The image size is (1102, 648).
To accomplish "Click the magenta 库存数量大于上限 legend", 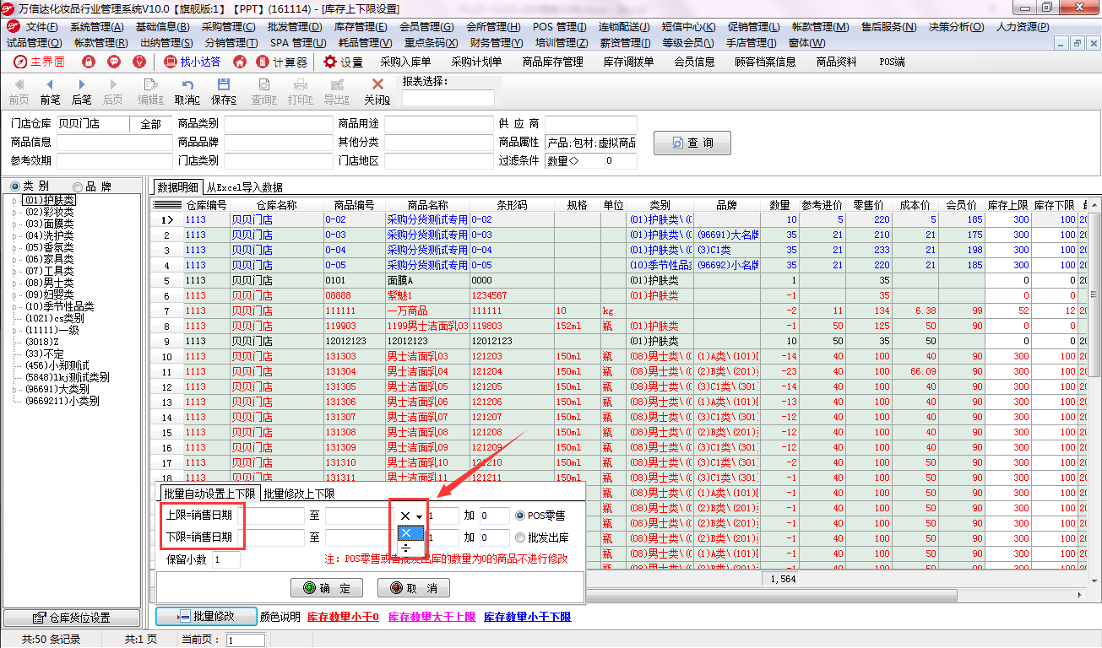I will click(432, 617).
